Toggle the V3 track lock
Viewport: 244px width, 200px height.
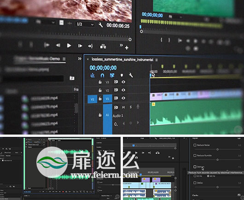pyautogui.click(x=100, y=82)
